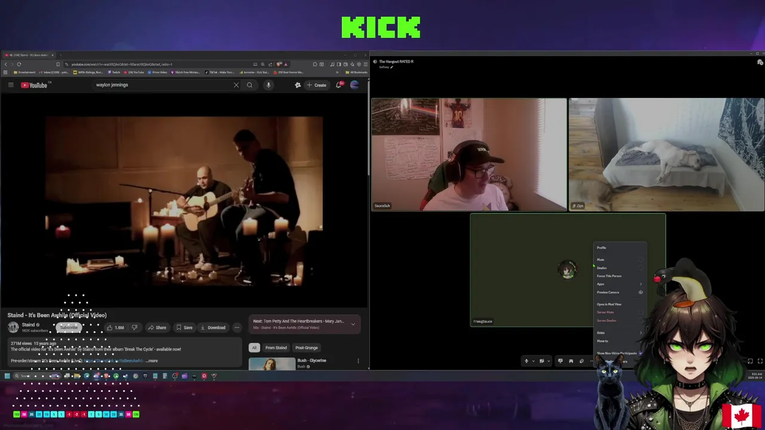The image size is (765, 430).
Task: Open the Staind pre-order link in description
Action: pos(114,361)
